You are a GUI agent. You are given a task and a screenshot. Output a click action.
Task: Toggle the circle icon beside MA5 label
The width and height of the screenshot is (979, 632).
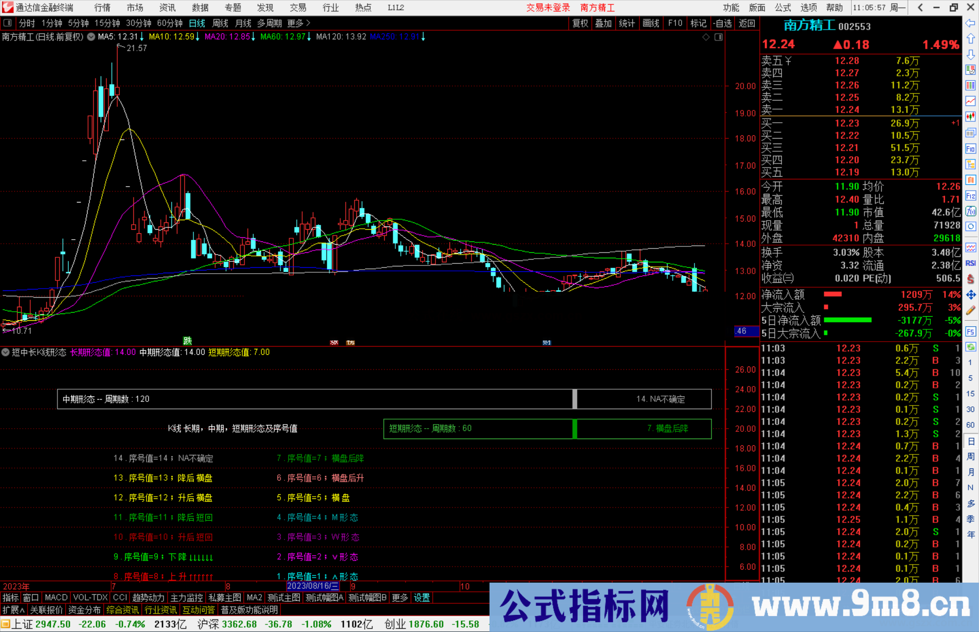coord(91,37)
